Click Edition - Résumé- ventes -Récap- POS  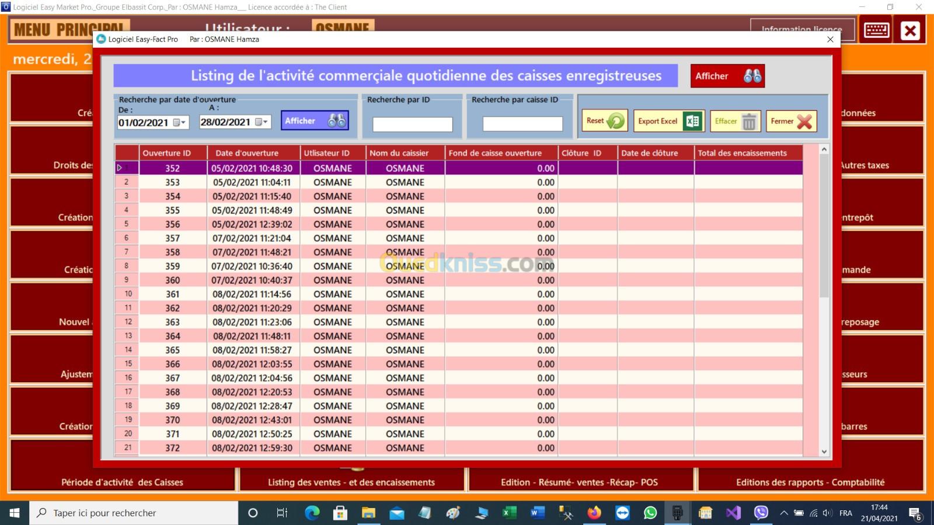579,482
